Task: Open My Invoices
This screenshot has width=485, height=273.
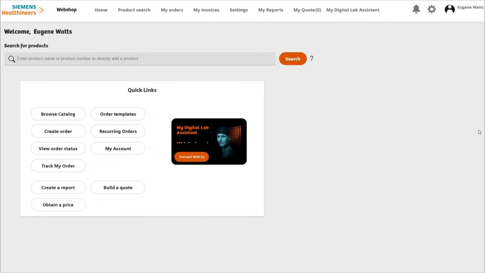Action: (206, 10)
